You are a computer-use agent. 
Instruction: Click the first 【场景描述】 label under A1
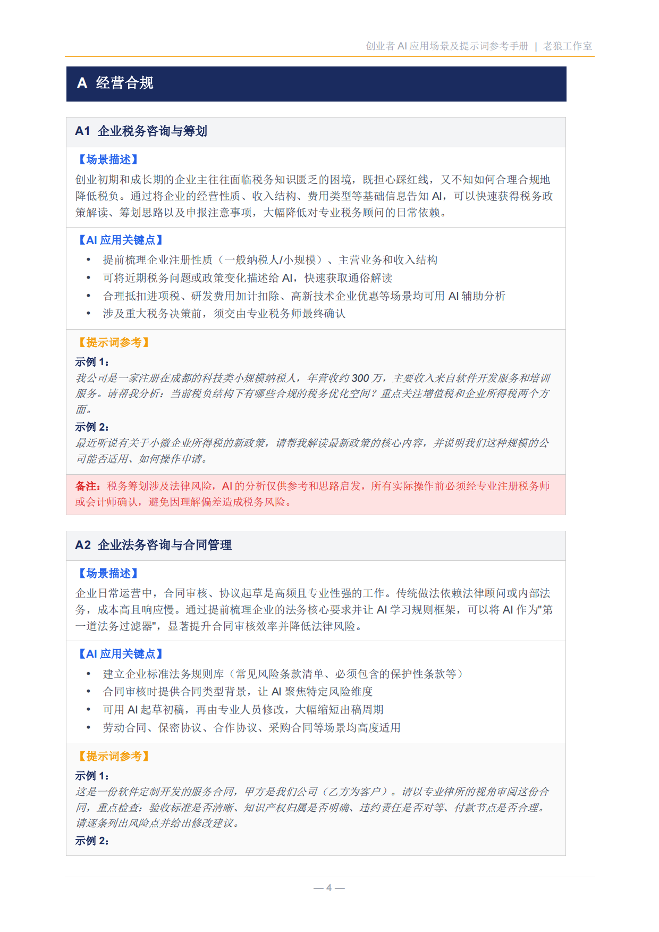tap(108, 159)
